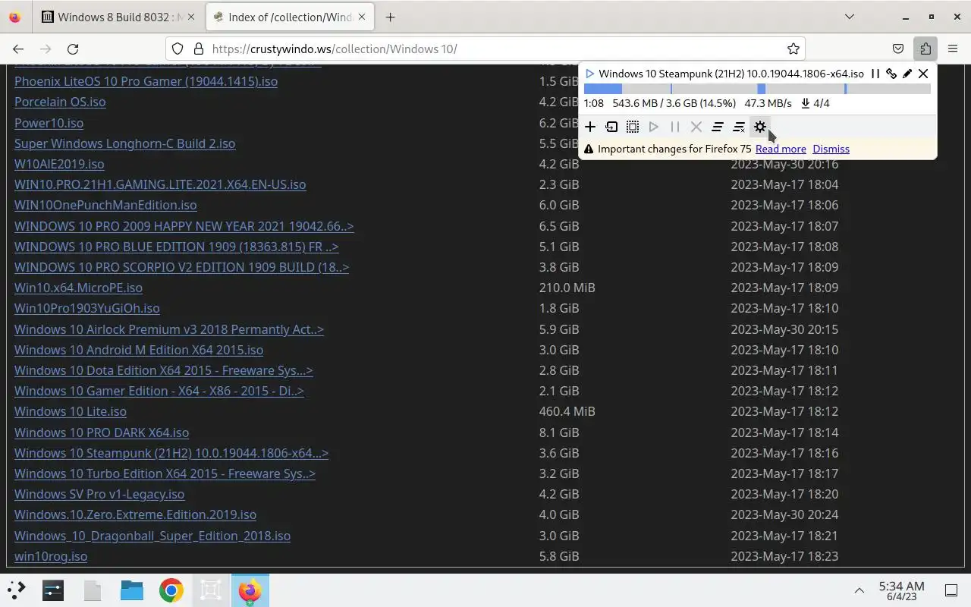Open Porcelain OS.iso link
971x607 pixels.
click(x=60, y=102)
